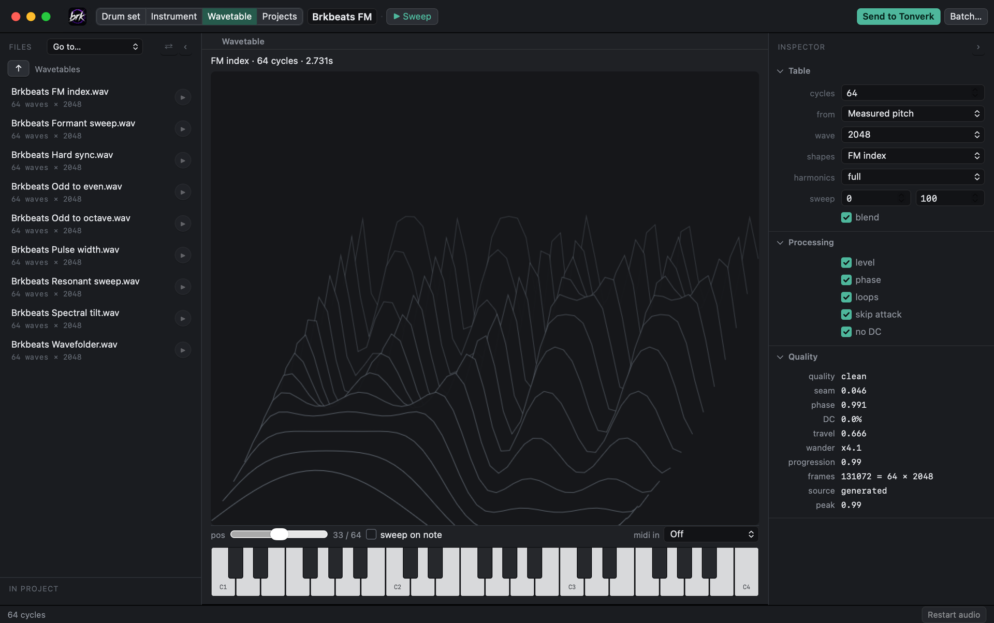Switch to the Drum set tab

tap(121, 17)
